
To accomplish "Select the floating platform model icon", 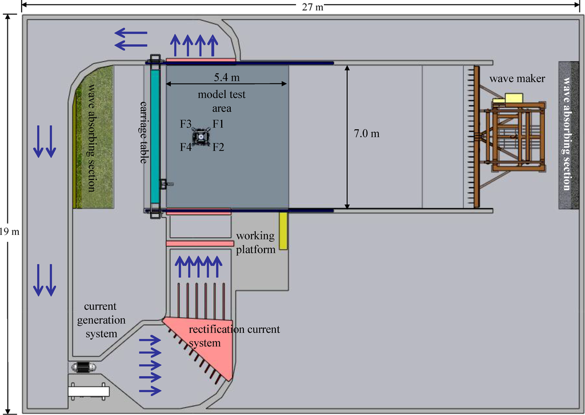I will (202, 137).
